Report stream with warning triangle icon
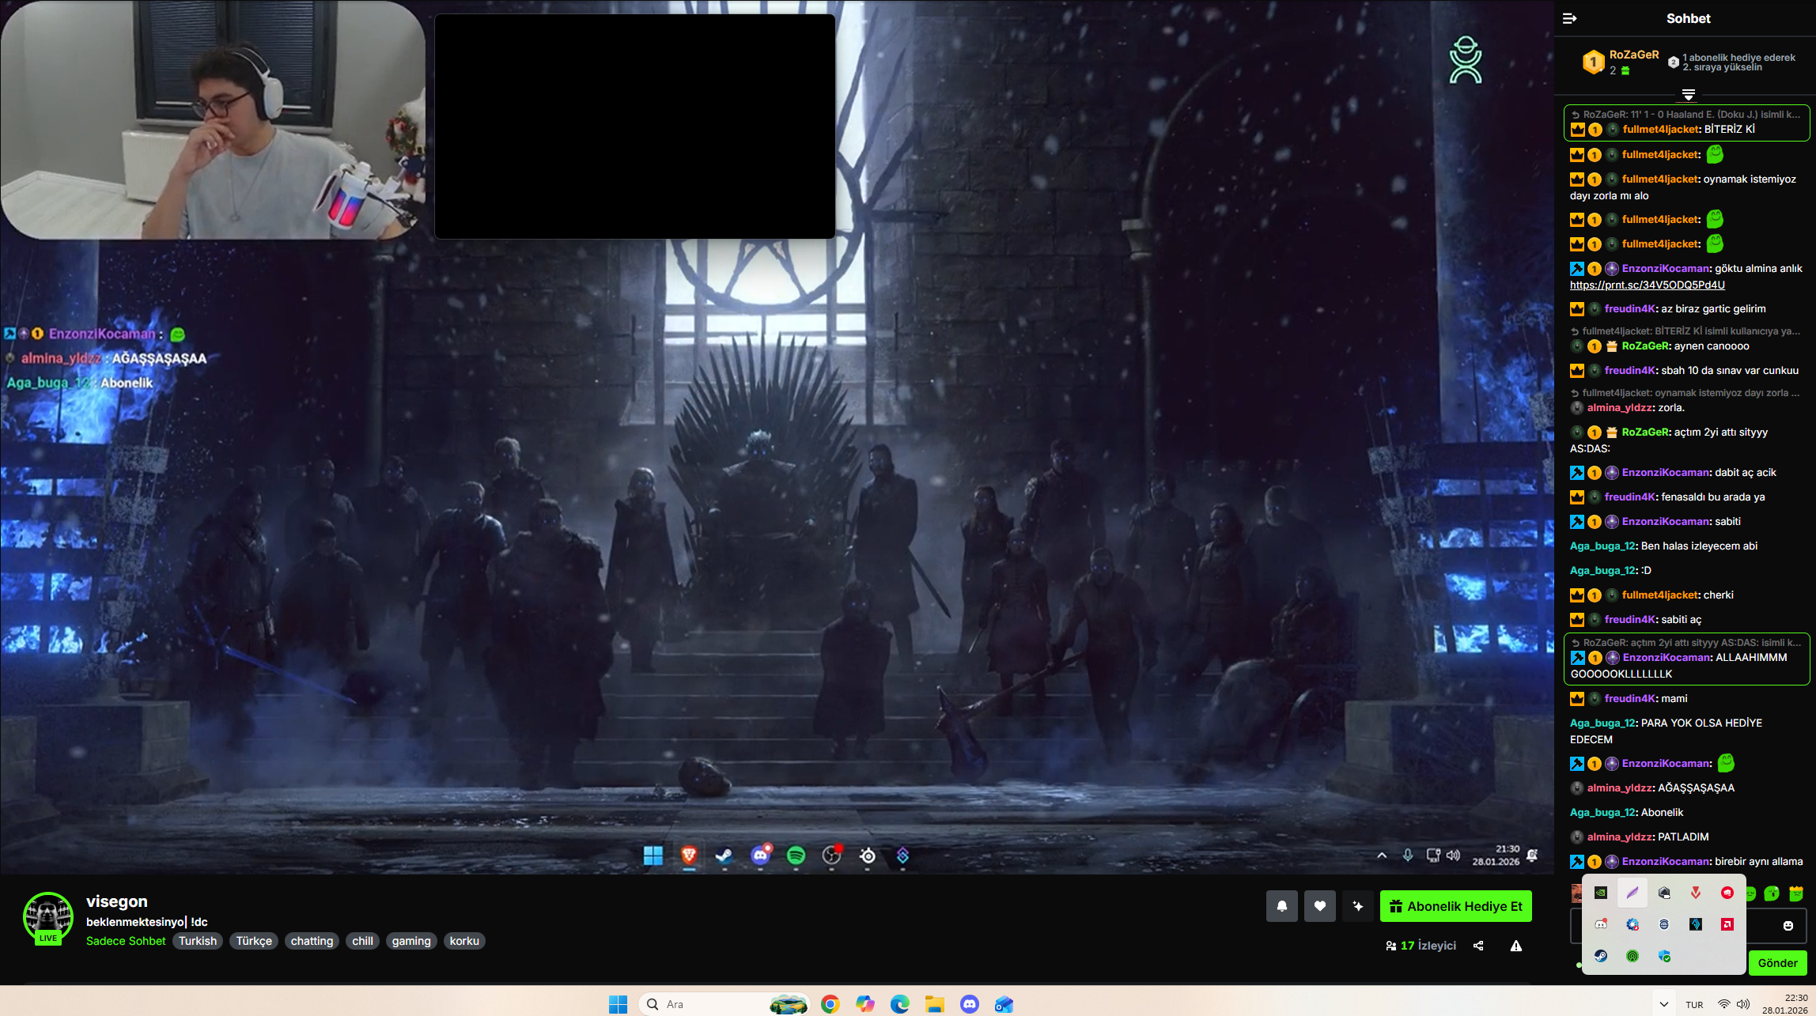Viewport: 1816px width, 1016px height. click(1516, 946)
